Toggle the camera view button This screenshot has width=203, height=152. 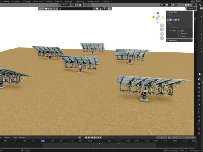(162, 34)
